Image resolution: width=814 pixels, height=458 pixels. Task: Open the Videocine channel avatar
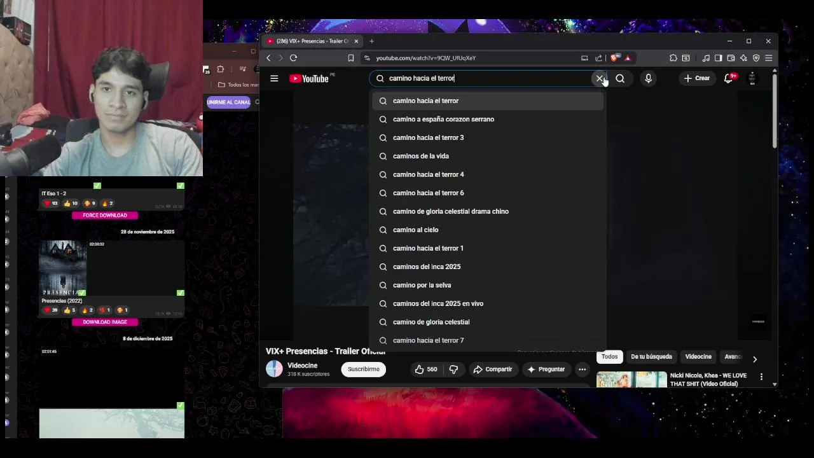tap(274, 369)
